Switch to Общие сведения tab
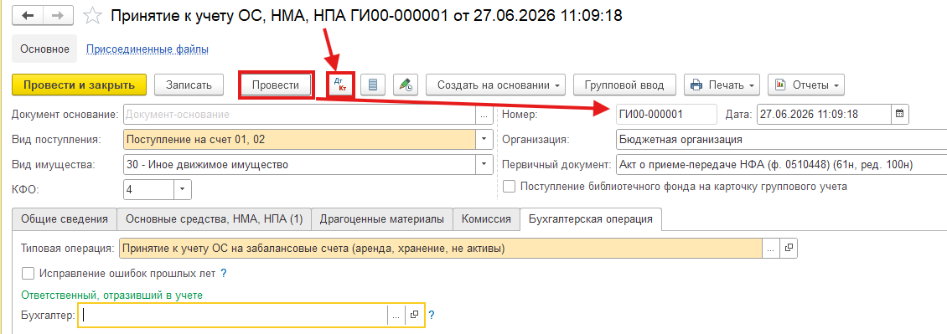Viewport: 947px width, 334px height. pos(65,219)
